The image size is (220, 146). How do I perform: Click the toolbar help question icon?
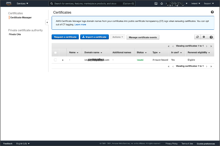pos(211,37)
